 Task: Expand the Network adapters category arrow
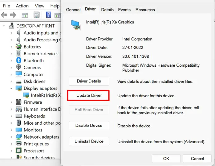point(11,137)
